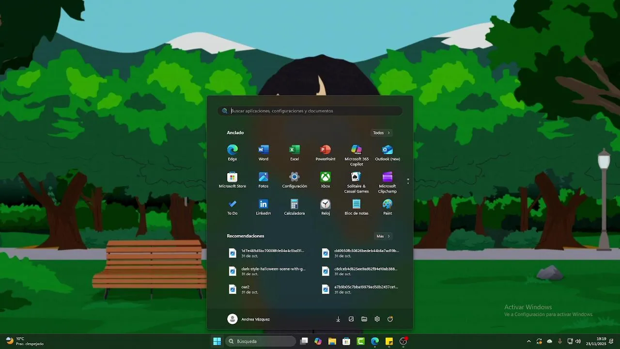Click the taskbar Búsqueda search box
The image size is (620, 349).
click(261, 341)
